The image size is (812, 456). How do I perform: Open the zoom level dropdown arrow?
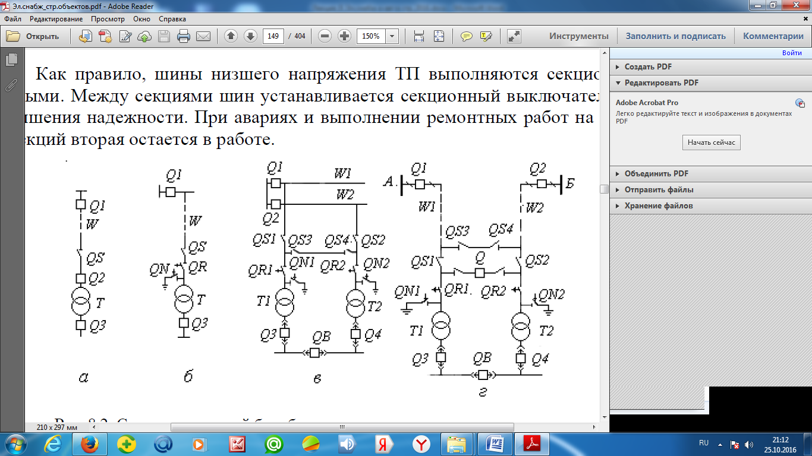click(392, 36)
